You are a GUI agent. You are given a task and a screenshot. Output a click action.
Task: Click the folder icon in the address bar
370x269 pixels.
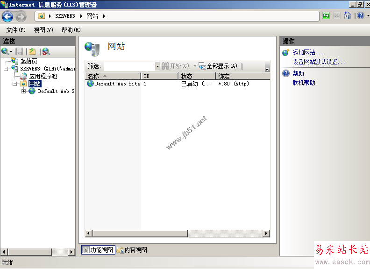click(42, 16)
